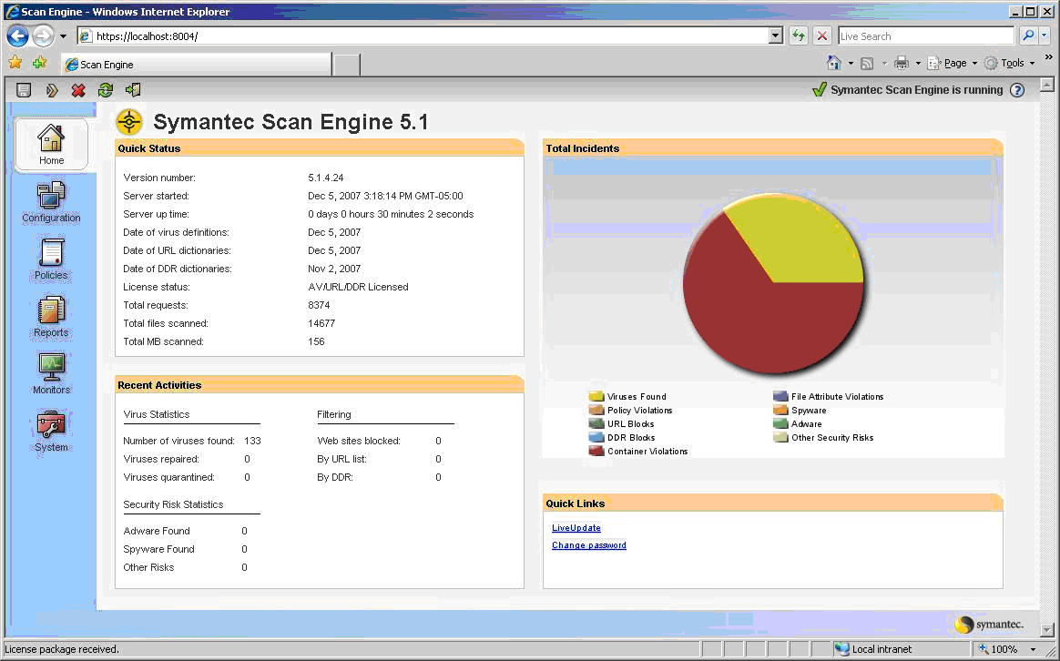The image size is (1060, 661).
Task: Open the Home section in the sidebar
Action: click(x=51, y=145)
